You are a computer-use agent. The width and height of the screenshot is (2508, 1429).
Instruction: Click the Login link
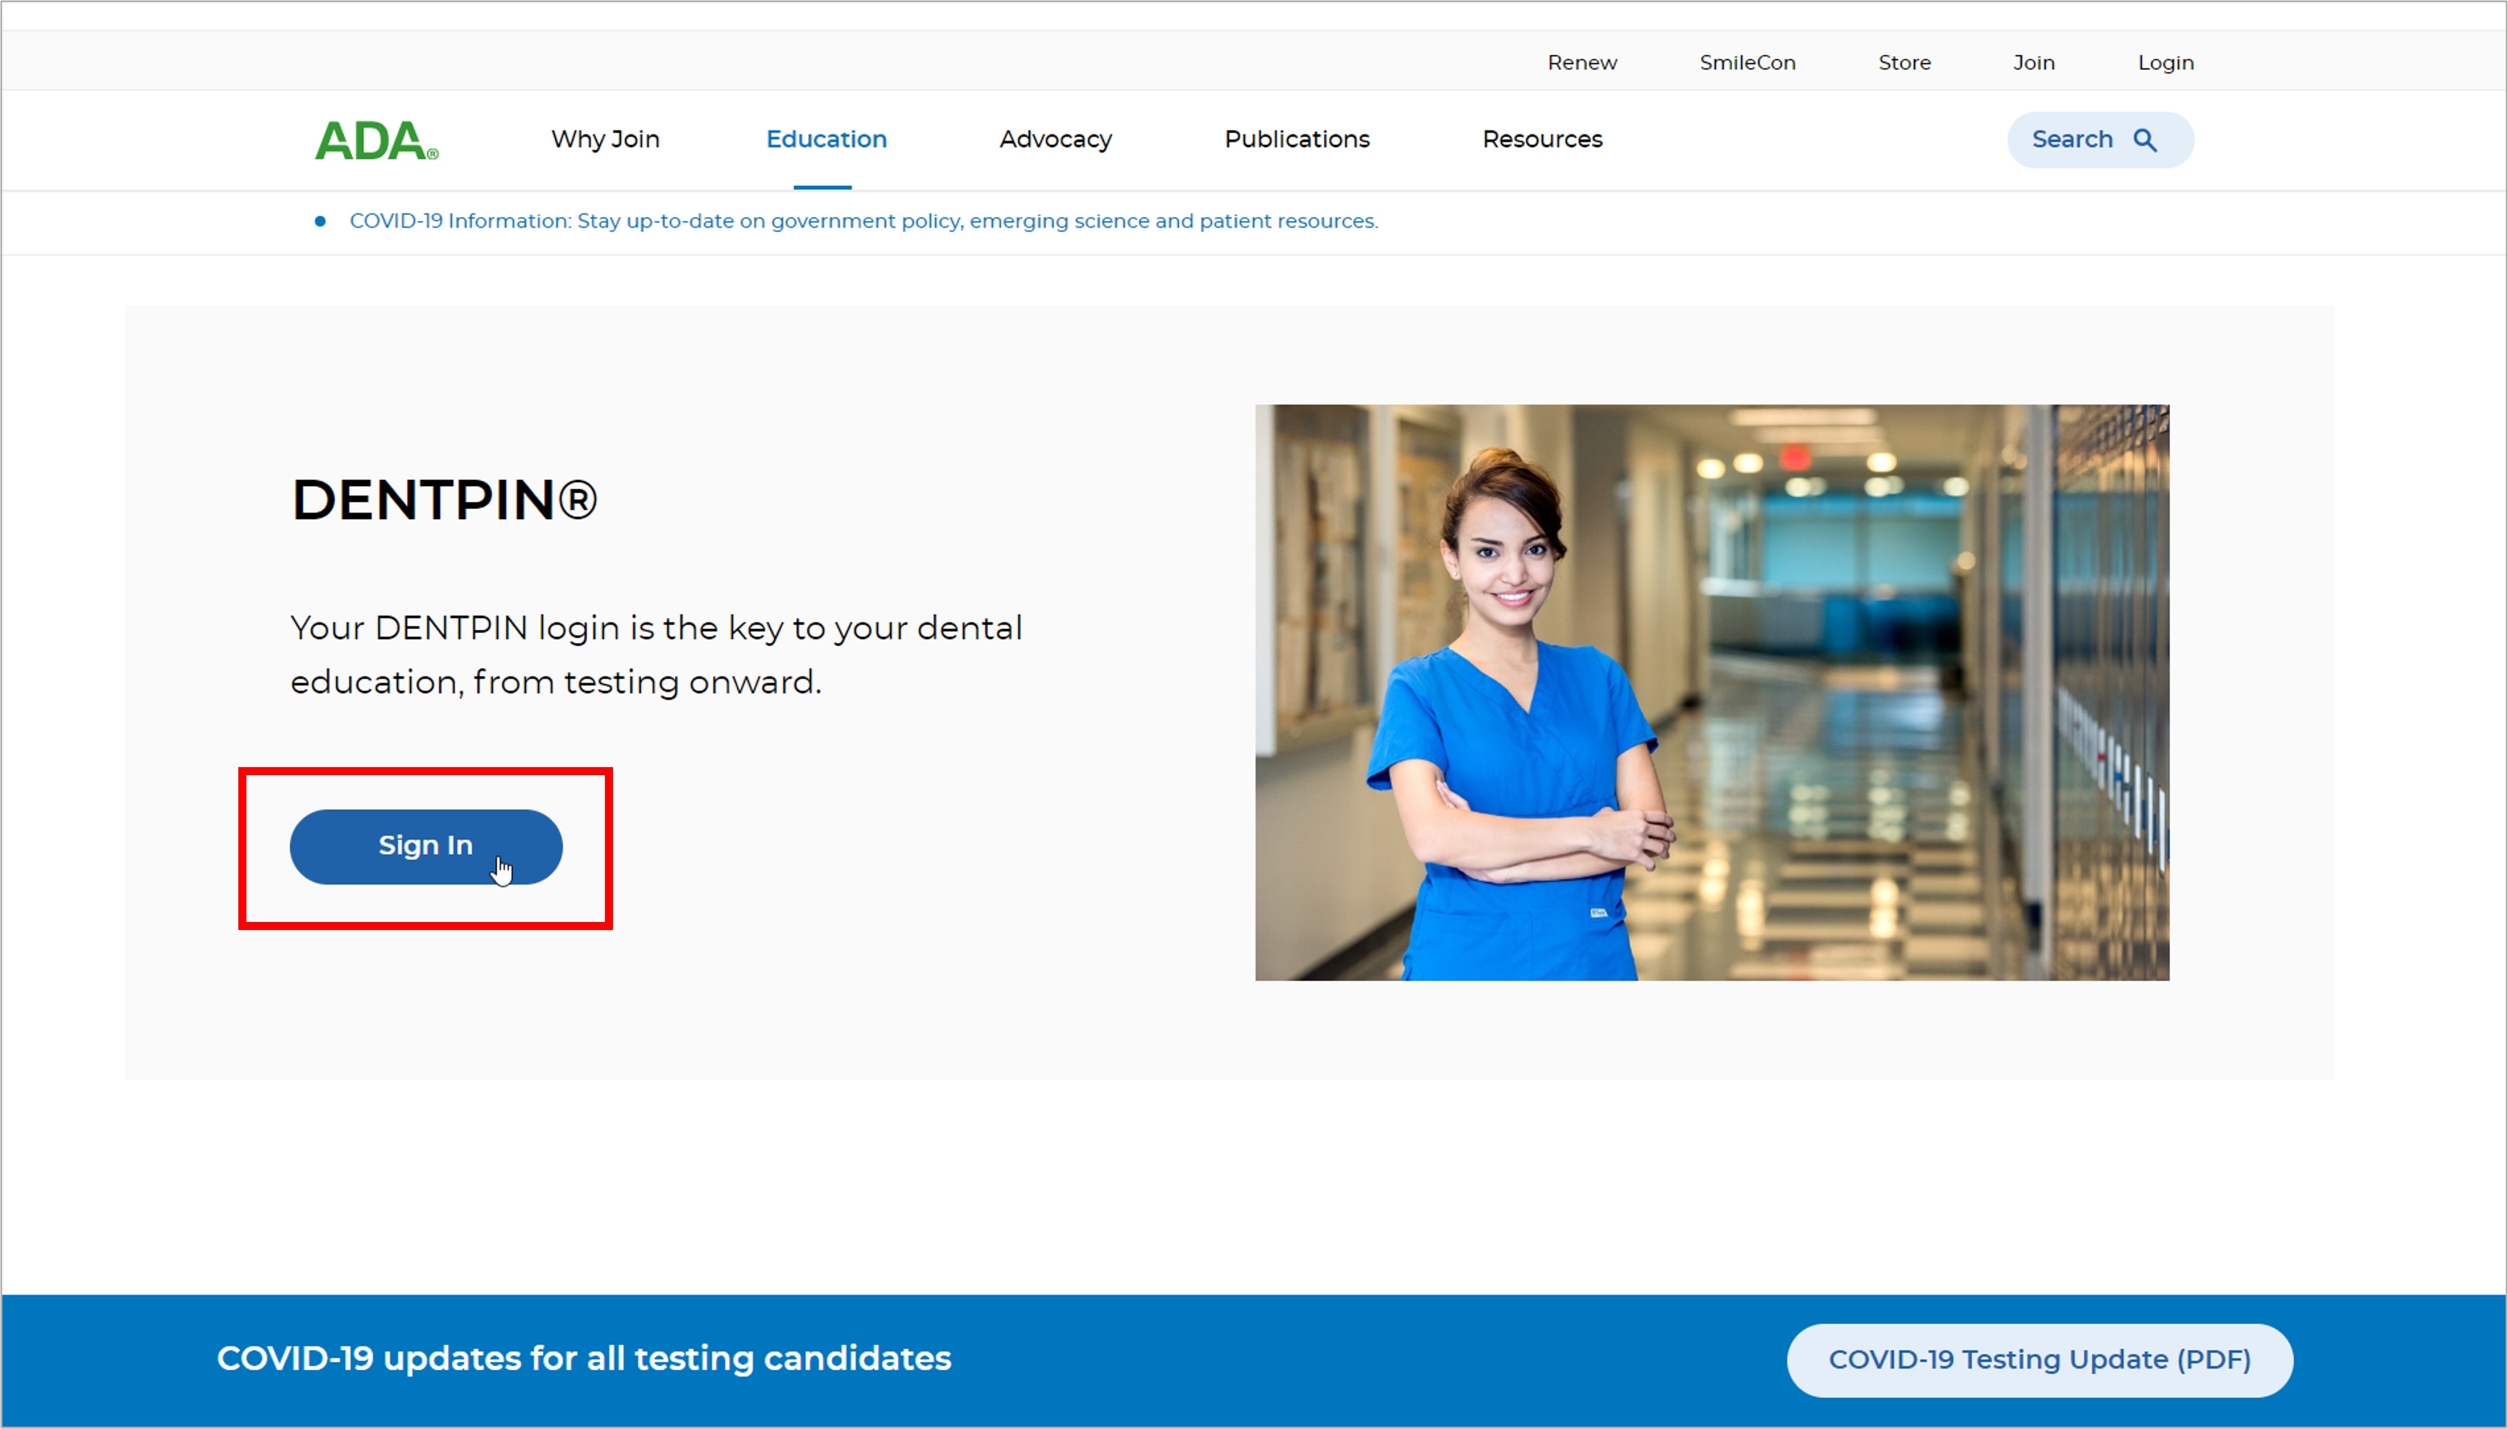[2166, 63]
